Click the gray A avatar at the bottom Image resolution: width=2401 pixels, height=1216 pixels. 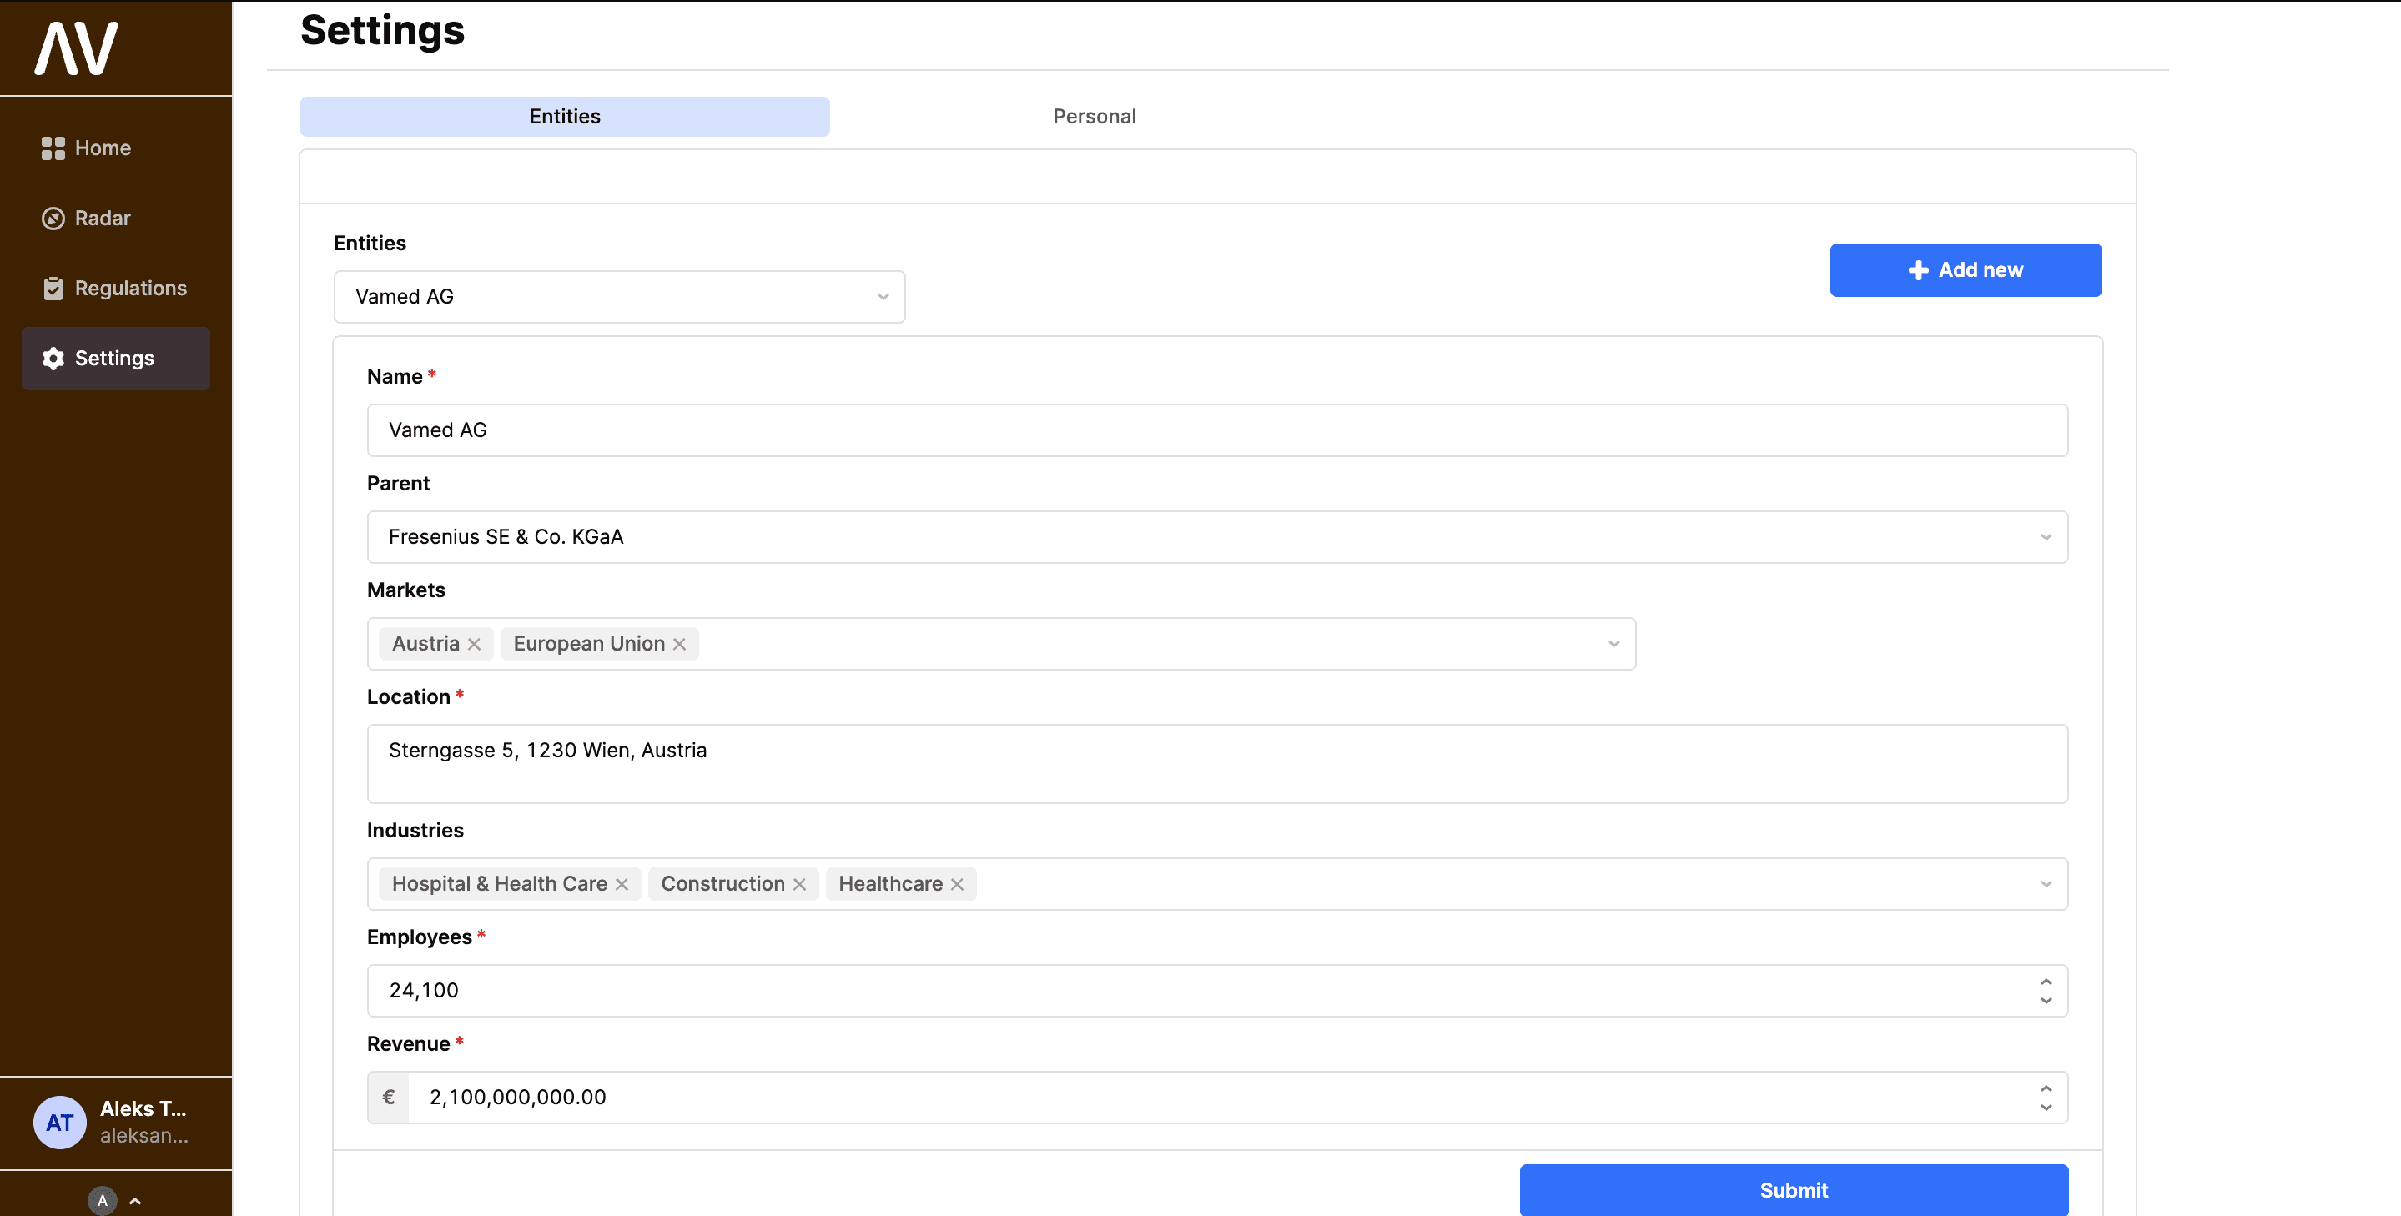(102, 1200)
